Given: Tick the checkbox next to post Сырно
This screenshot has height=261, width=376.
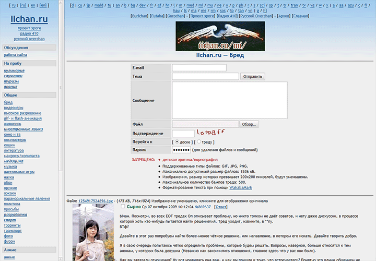Looking at the screenshot, I should point(123,206).
